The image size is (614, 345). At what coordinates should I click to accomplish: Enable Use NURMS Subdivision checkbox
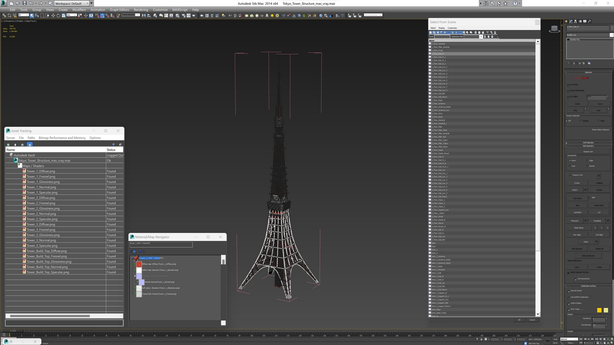569,298
